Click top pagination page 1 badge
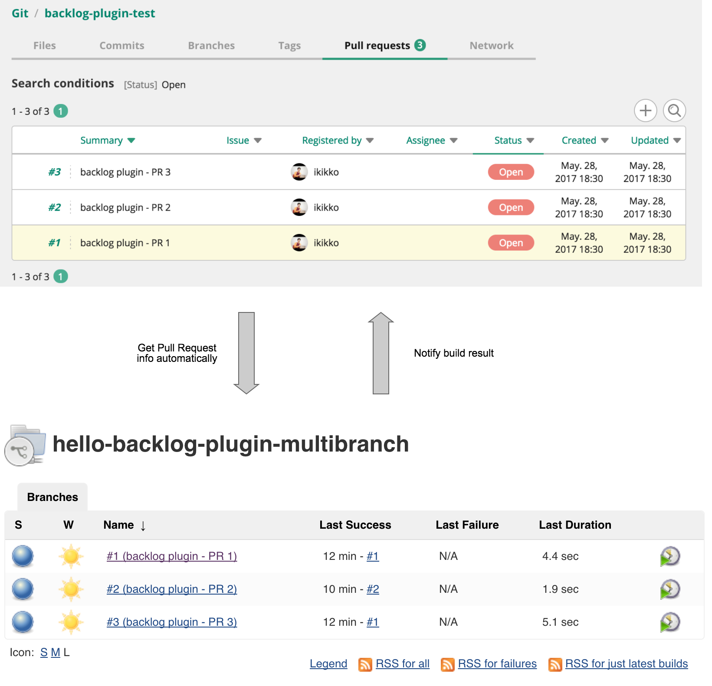This screenshot has height=686, width=712. click(x=61, y=111)
